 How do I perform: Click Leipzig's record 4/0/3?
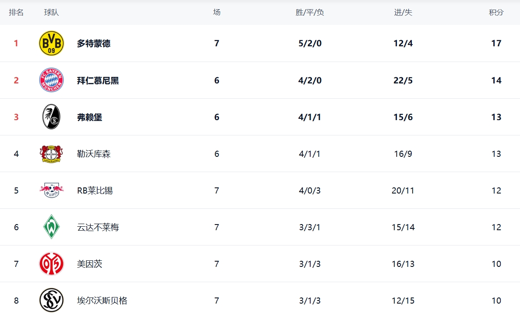click(310, 190)
